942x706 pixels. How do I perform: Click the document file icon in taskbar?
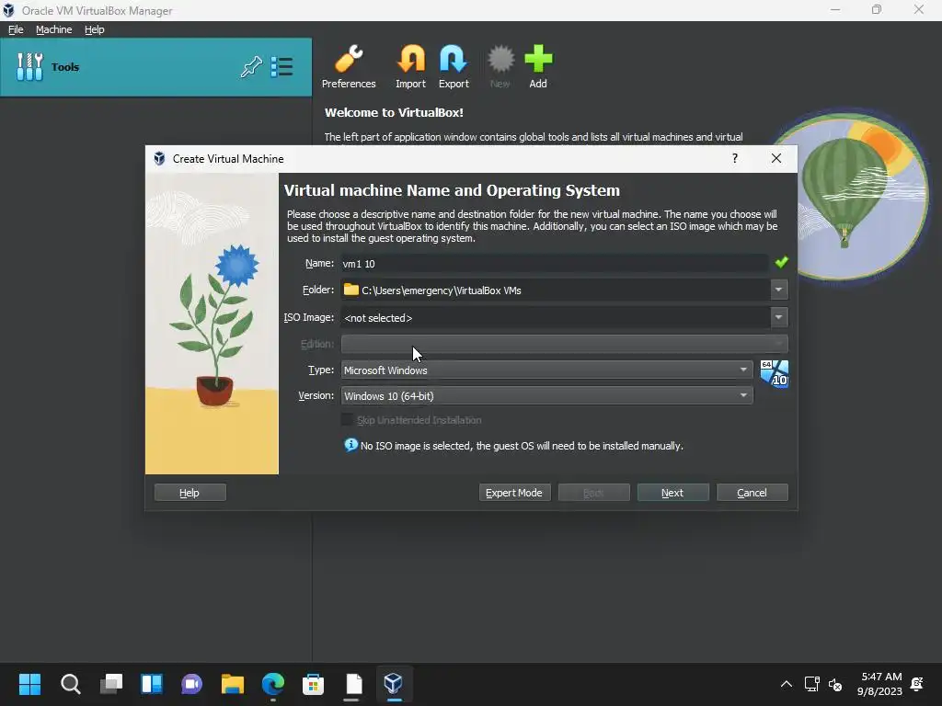[354, 684]
